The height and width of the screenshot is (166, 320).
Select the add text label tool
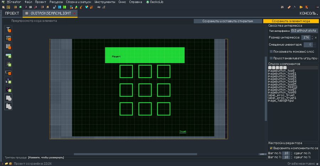pyautogui.click(x=9, y=29)
